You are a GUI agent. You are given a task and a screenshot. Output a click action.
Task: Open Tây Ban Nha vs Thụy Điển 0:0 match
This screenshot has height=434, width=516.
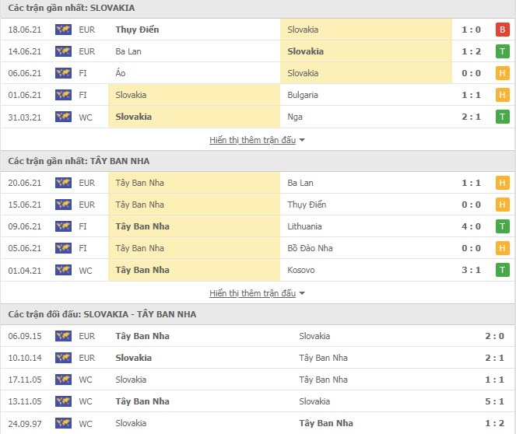[258, 205]
